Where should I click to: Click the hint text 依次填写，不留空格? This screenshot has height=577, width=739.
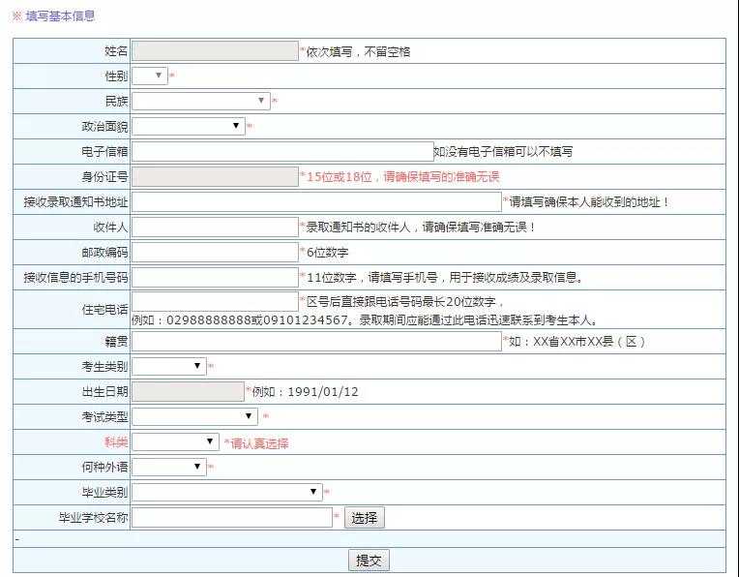358,51
